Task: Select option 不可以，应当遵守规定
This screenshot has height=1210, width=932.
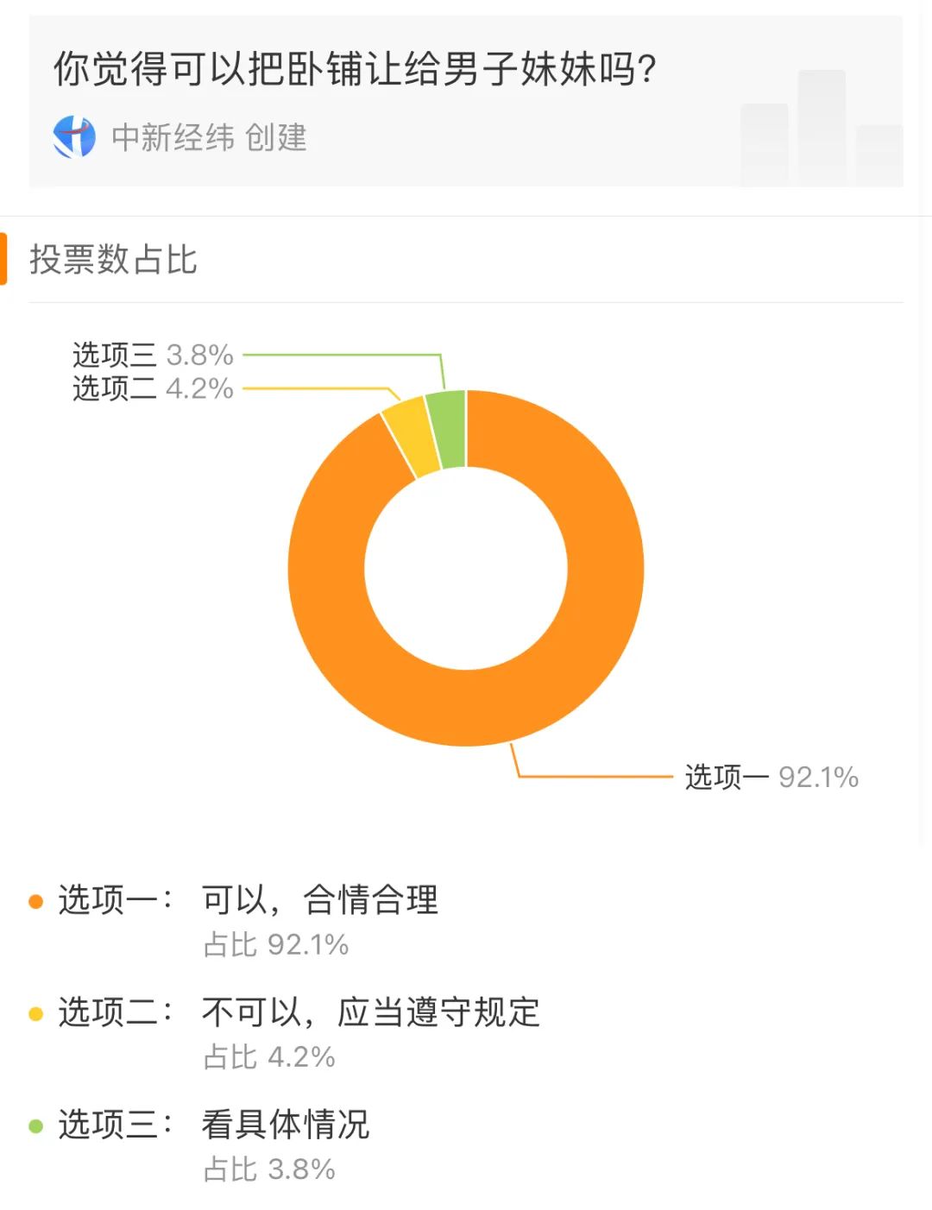Action: (371, 1012)
